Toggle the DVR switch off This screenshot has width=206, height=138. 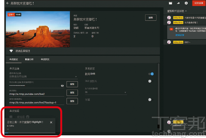tap(151, 74)
